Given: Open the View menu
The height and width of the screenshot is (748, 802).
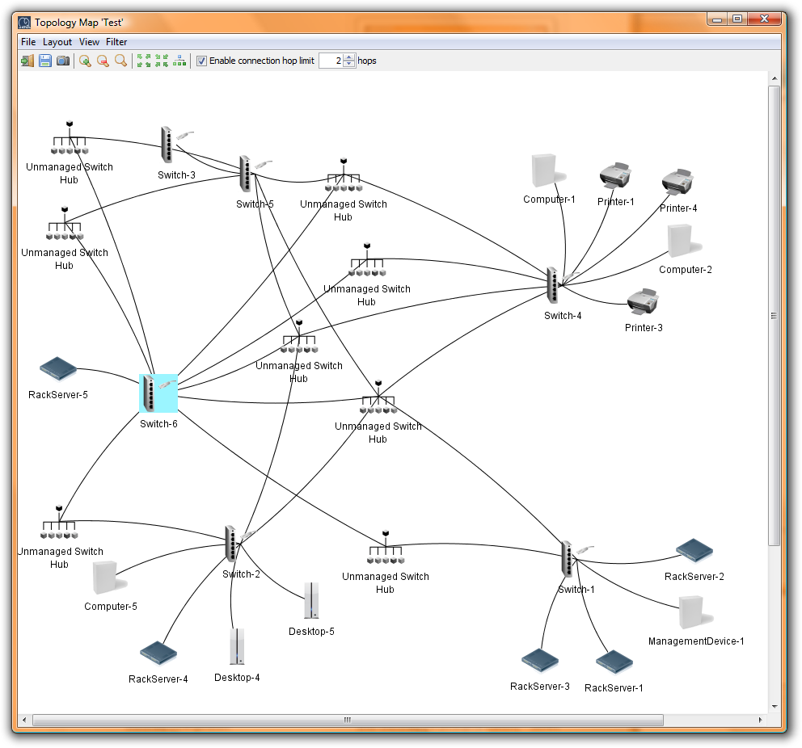Looking at the screenshot, I should (89, 41).
